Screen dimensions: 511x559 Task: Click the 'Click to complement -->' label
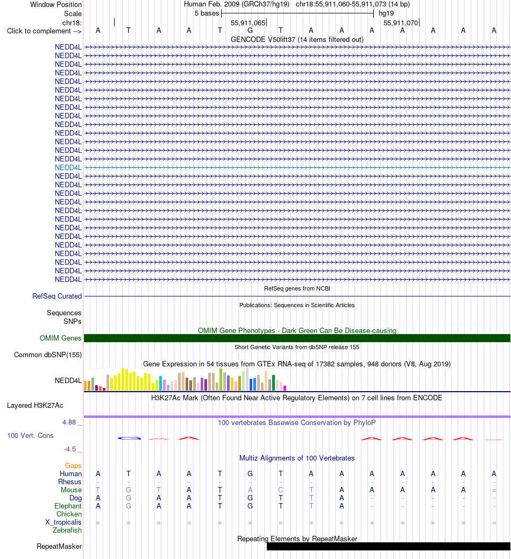point(44,31)
